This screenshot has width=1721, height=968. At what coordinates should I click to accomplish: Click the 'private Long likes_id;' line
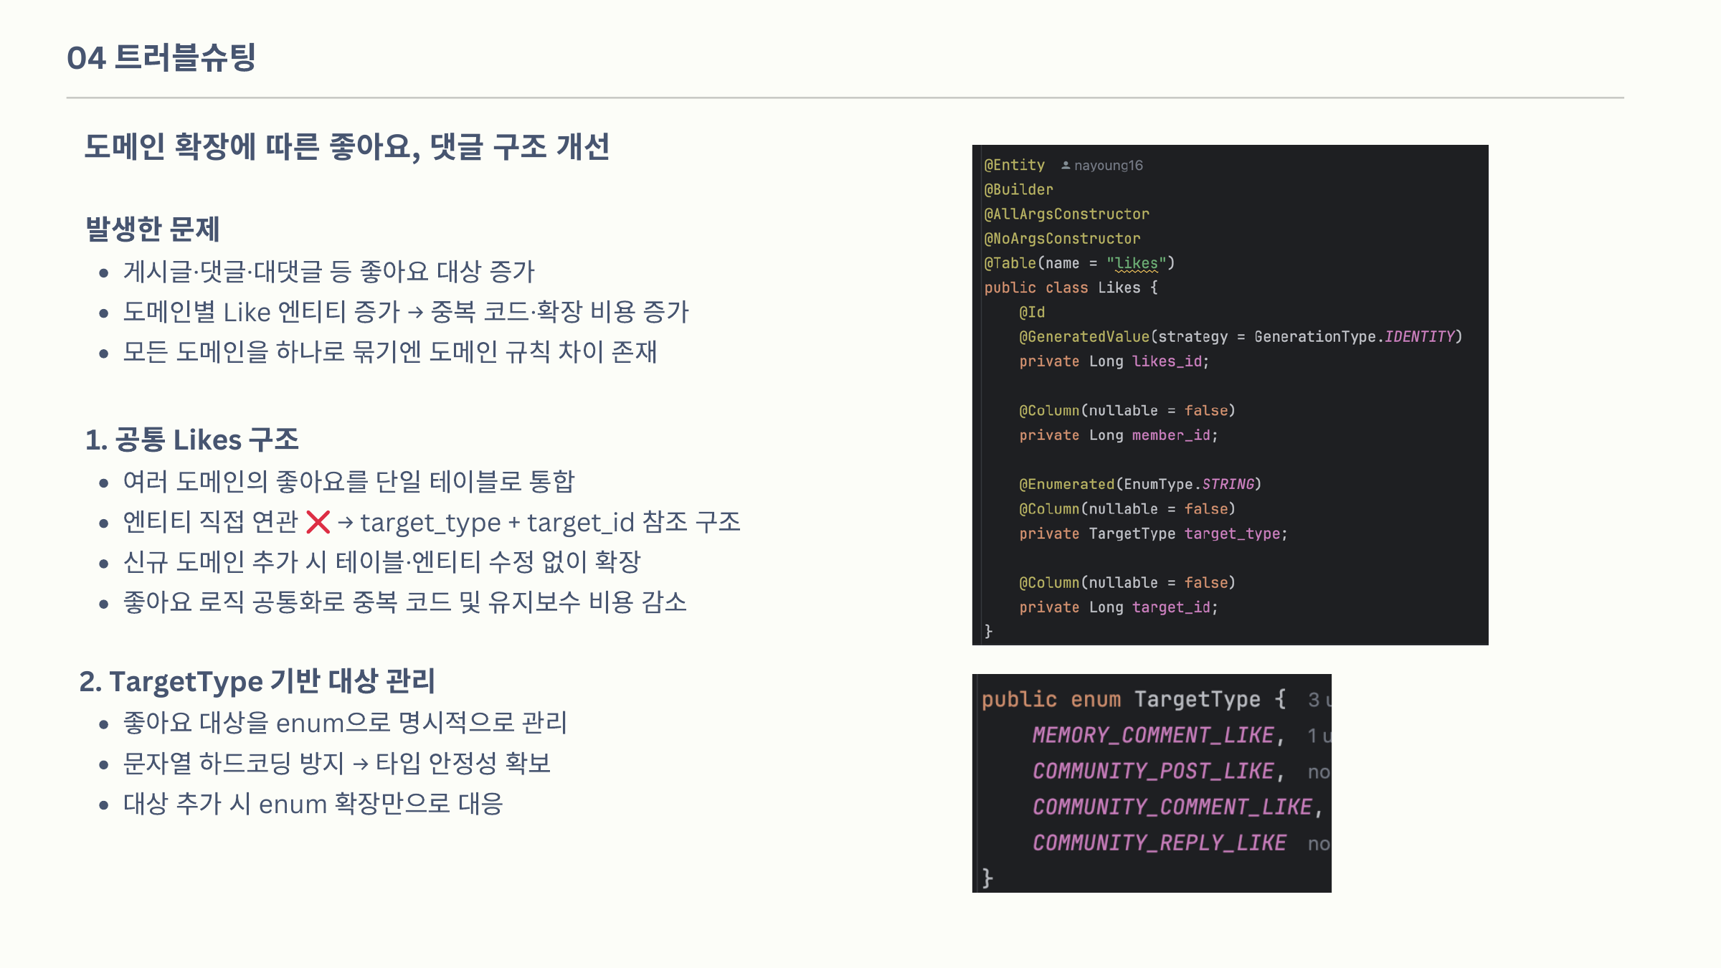pyautogui.click(x=1114, y=361)
